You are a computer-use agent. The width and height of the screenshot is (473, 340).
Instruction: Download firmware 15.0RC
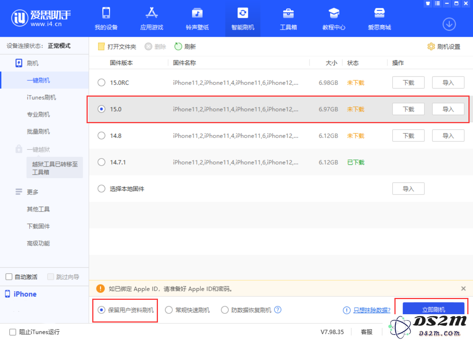coord(408,83)
